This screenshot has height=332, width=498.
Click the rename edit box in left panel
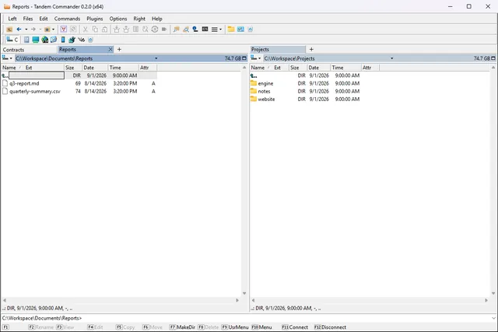click(37, 75)
